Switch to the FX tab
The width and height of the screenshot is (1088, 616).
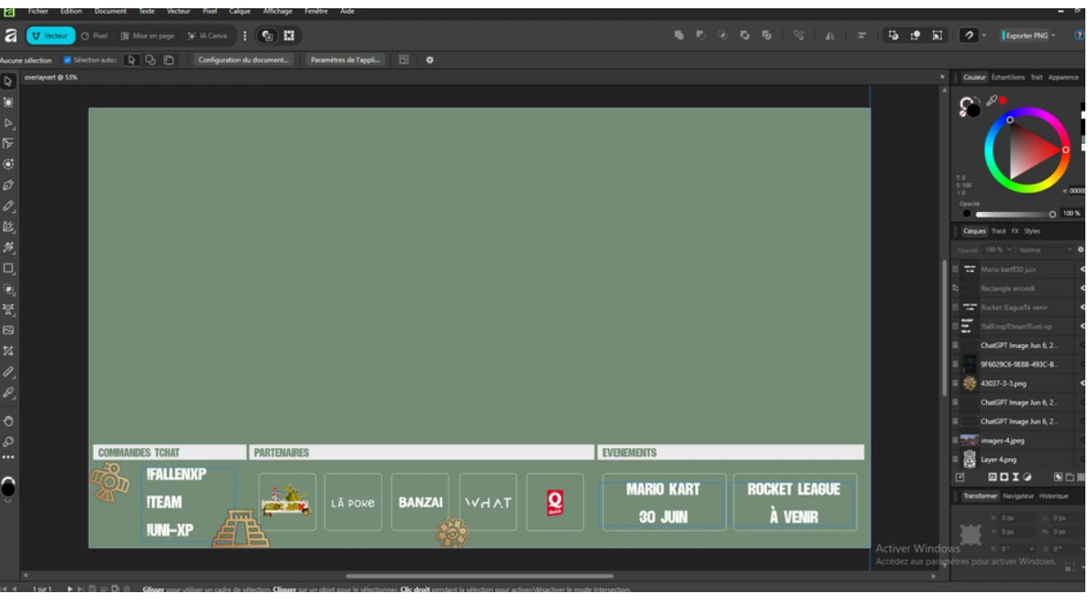(x=1015, y=231)
